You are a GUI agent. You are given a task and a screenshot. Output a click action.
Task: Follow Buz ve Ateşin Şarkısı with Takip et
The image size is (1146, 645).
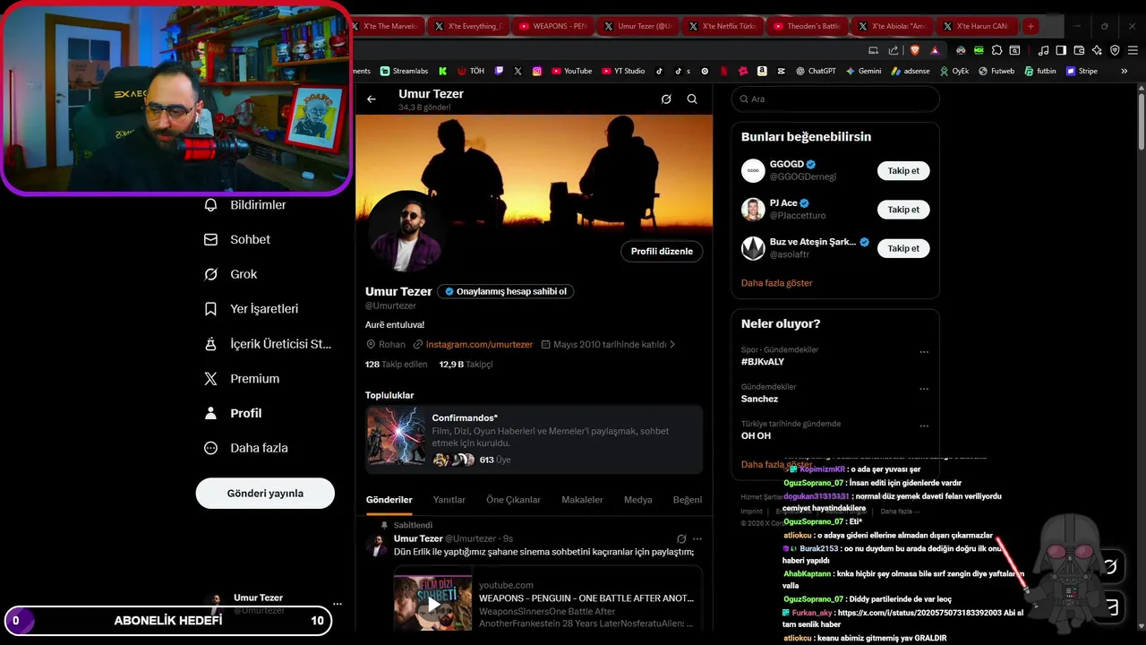(903, 248)
